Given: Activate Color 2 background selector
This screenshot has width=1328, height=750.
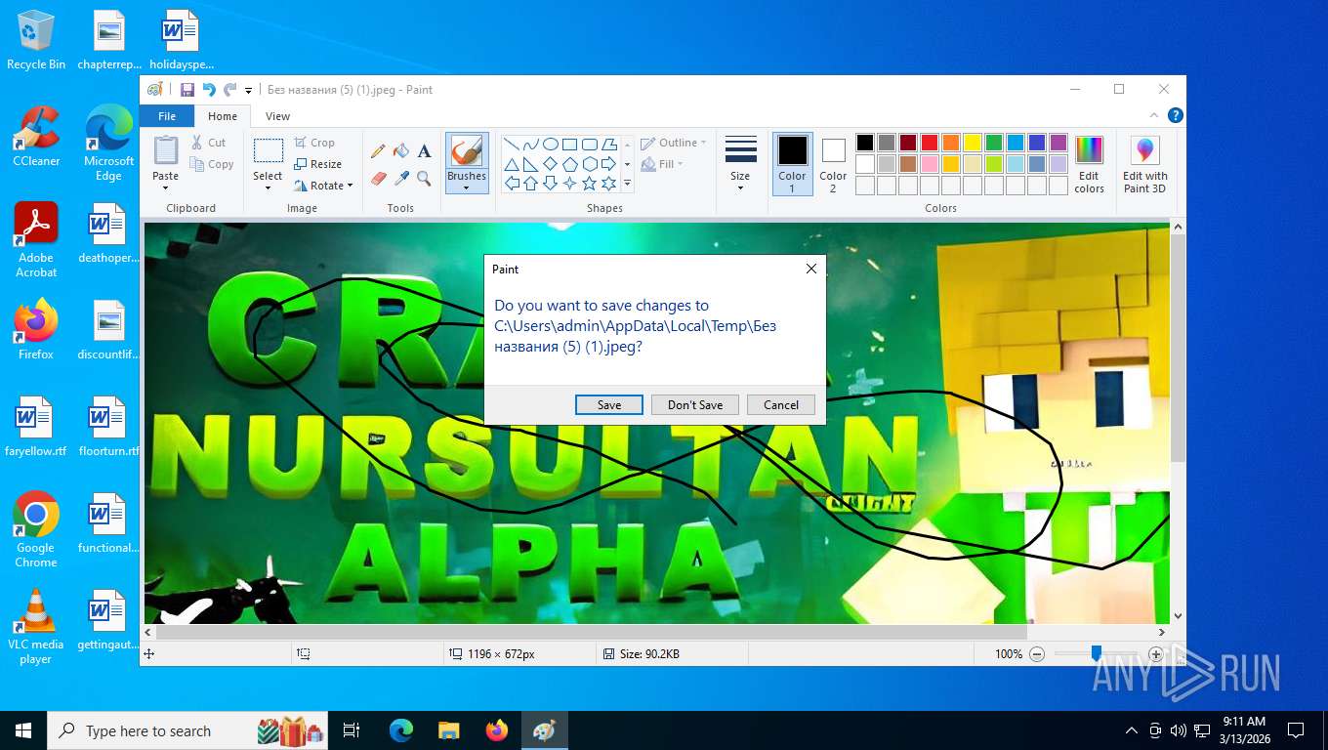Looking at the screenshot, I should (833, 164).
